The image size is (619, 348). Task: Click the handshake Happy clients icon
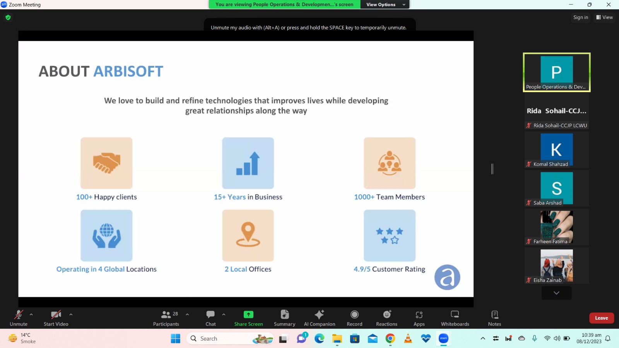[x=106, y=163]
